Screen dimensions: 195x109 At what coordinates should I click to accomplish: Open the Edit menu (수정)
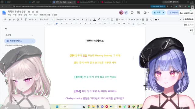pyautogui.click(x=15, y=15)
